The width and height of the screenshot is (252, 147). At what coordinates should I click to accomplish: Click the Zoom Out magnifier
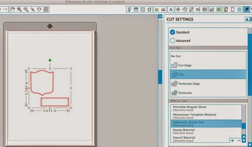tap(26, 9)
